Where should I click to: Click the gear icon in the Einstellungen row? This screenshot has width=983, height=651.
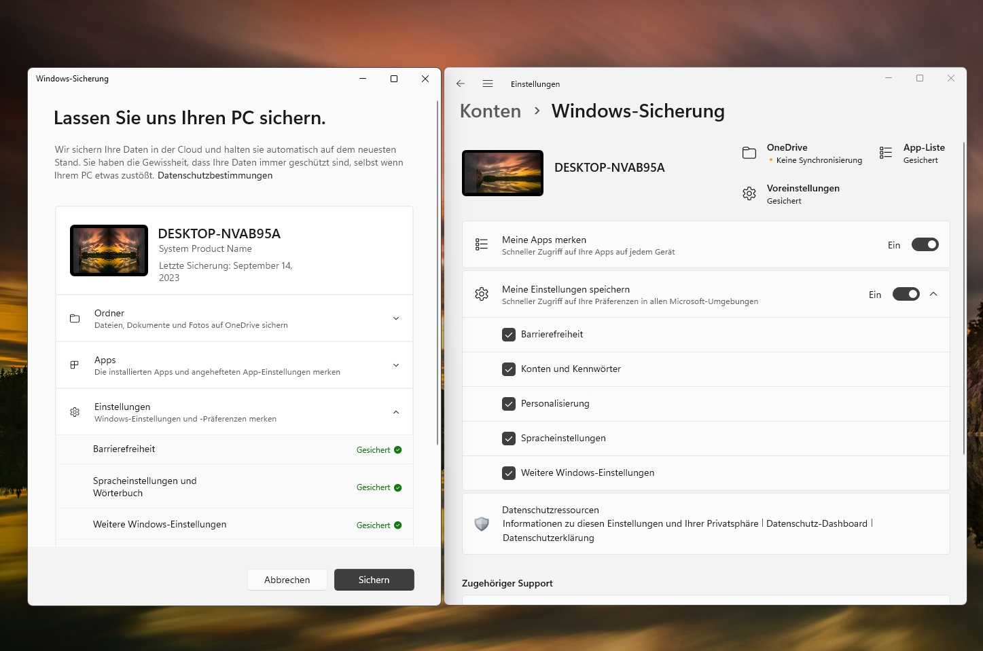pyautogui.click(x=75, y=412)
